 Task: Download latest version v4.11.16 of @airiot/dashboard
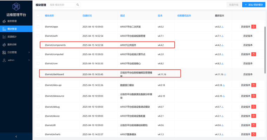pos(225,74)
